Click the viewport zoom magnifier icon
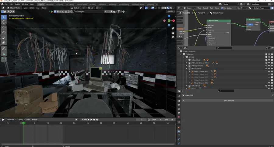This screenshot has width=274, height=147. click(173, 29)
